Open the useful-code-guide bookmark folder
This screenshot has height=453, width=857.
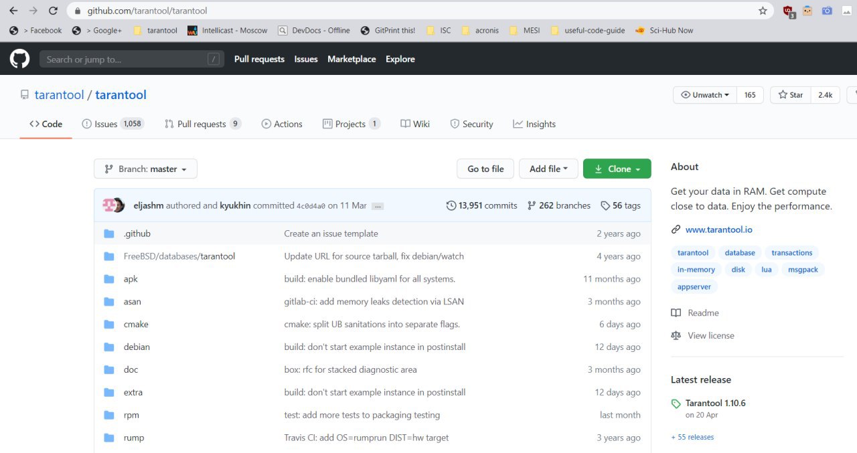tap(587, 30)
